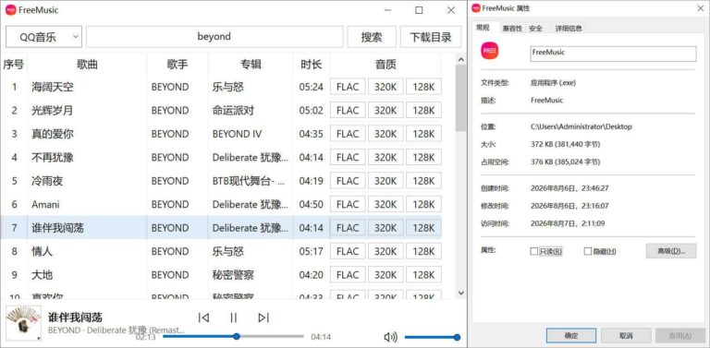Click the 搜索 button
Image resolution: width=710 pixels, height=348 pixels.
(372, 37)
